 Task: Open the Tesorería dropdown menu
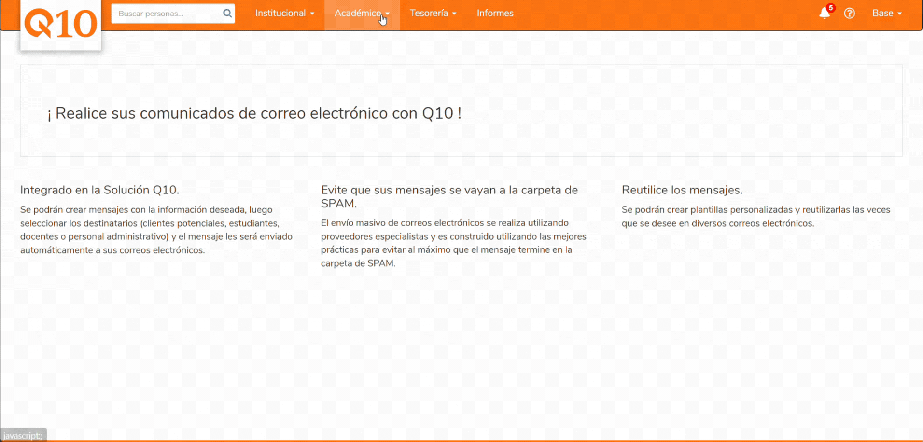pos(433,14)
